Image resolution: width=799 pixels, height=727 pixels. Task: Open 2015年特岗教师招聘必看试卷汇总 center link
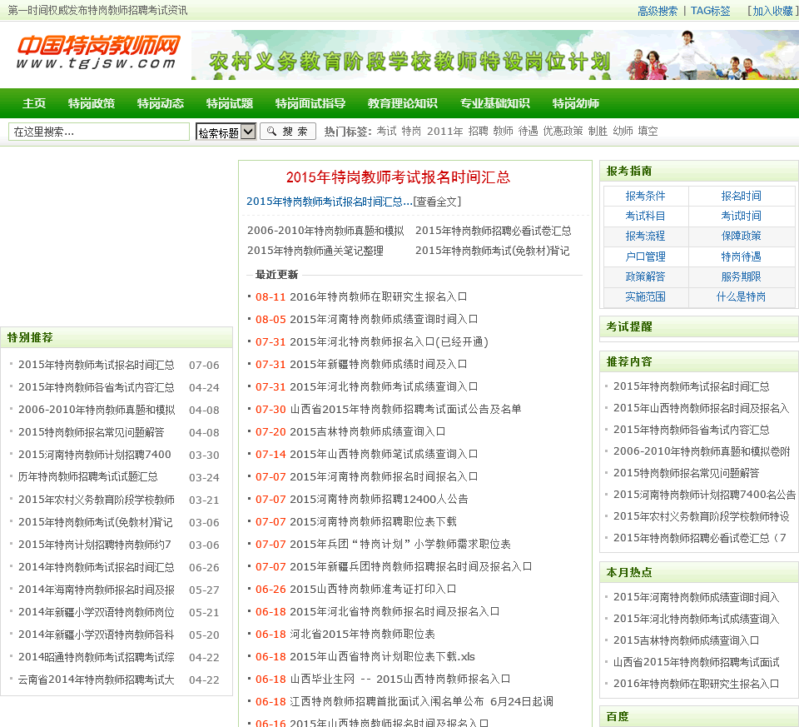pos(494,231)
